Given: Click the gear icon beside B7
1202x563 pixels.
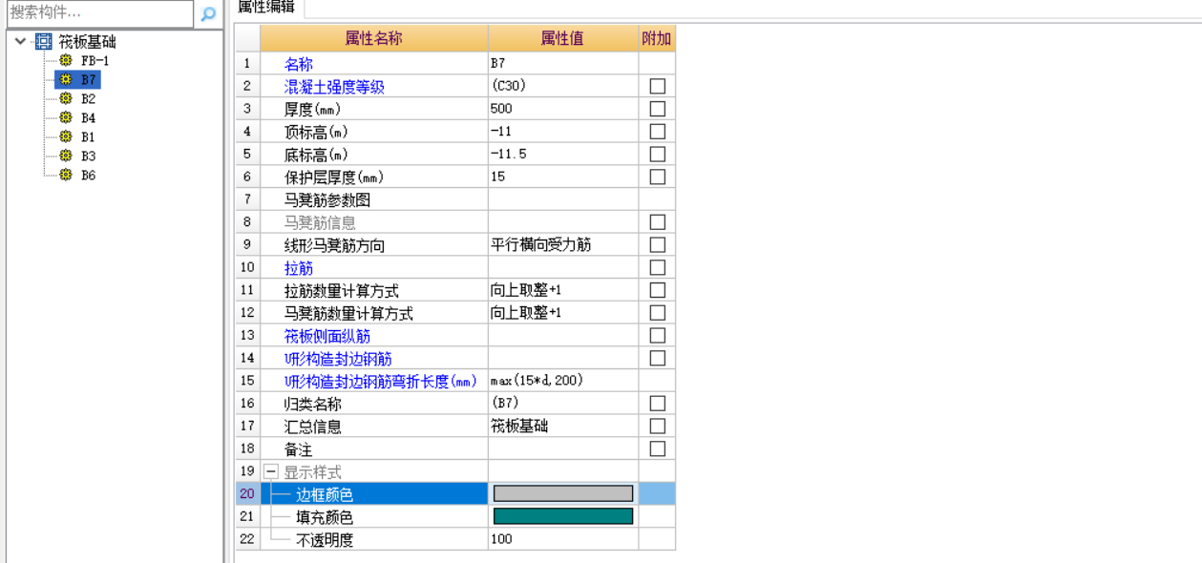Looking at the screenshot, I should [65, 79].
